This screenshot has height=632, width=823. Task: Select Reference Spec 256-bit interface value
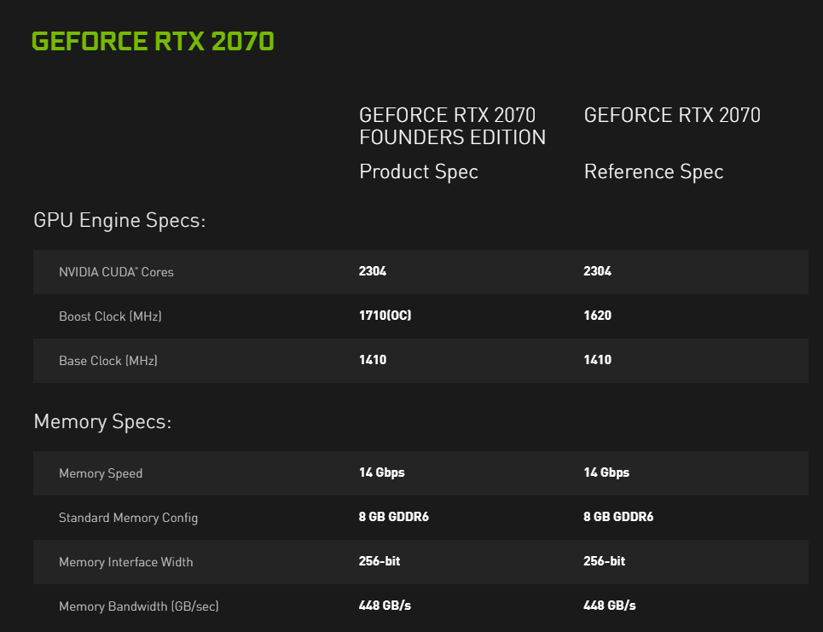[604, 561]
